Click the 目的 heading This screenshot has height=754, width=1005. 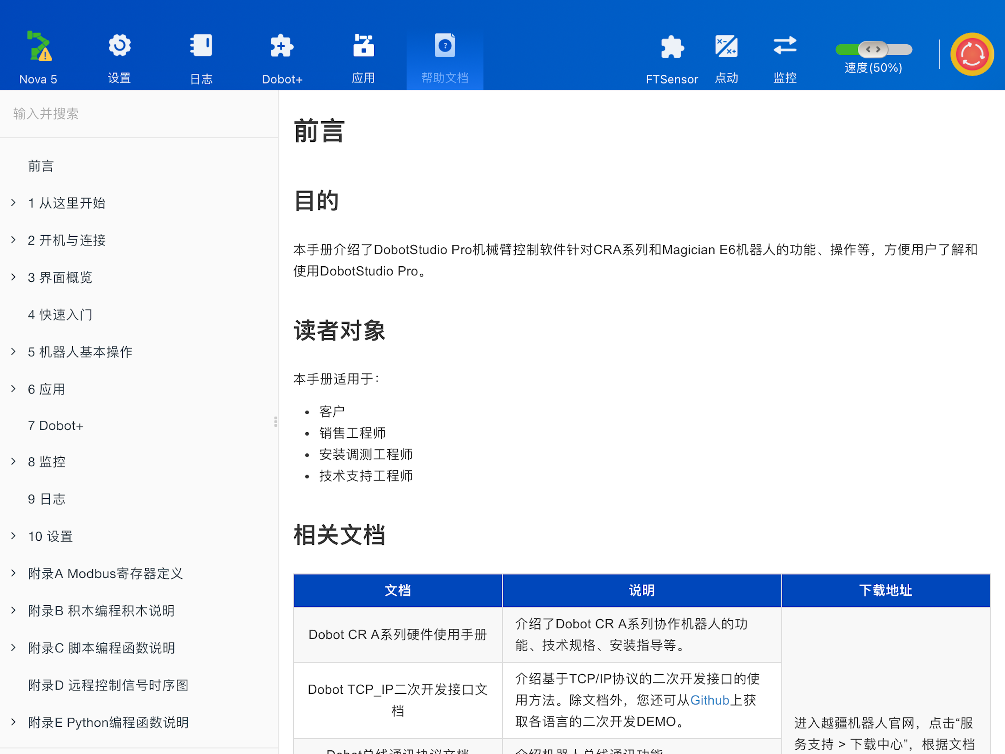point(317,201)
